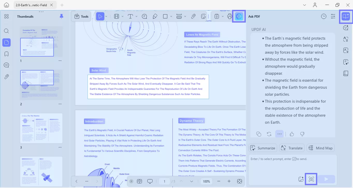Send the AI prompt
353x188 pixels.
(x=326, y=179)
